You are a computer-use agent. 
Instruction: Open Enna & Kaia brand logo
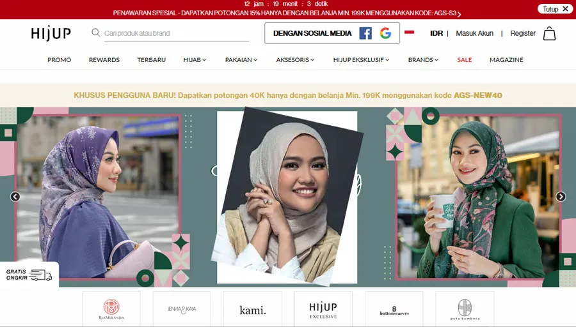[x=182, y=308]
